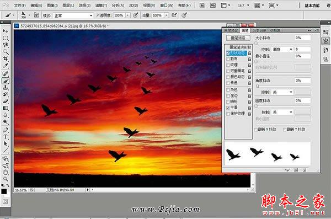Open 文件(F) menu
331x219 pixels.
point(20,6)
